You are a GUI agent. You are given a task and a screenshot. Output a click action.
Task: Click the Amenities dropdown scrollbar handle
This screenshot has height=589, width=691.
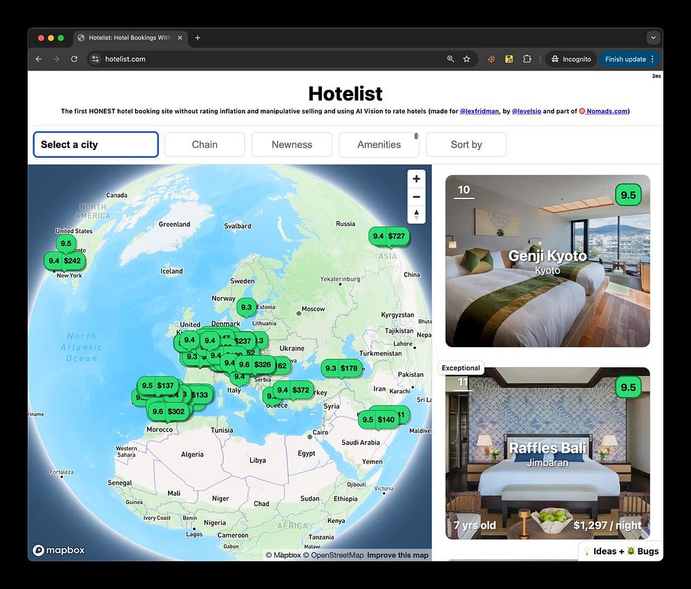click(416, 136)
